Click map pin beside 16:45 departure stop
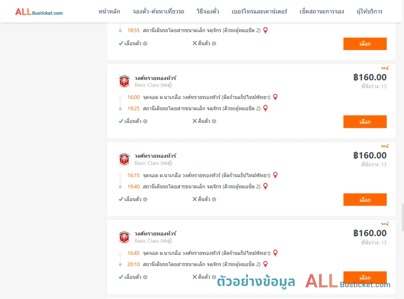404x299 pixels. [275, 253]
